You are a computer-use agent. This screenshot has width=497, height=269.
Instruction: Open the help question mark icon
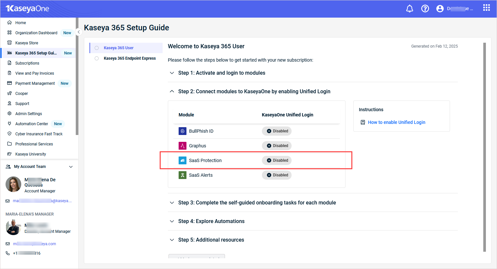click(x=425, y=8)
